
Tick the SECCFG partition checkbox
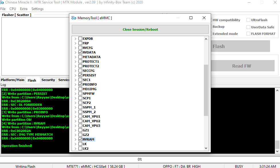click(x=80, y=71)
